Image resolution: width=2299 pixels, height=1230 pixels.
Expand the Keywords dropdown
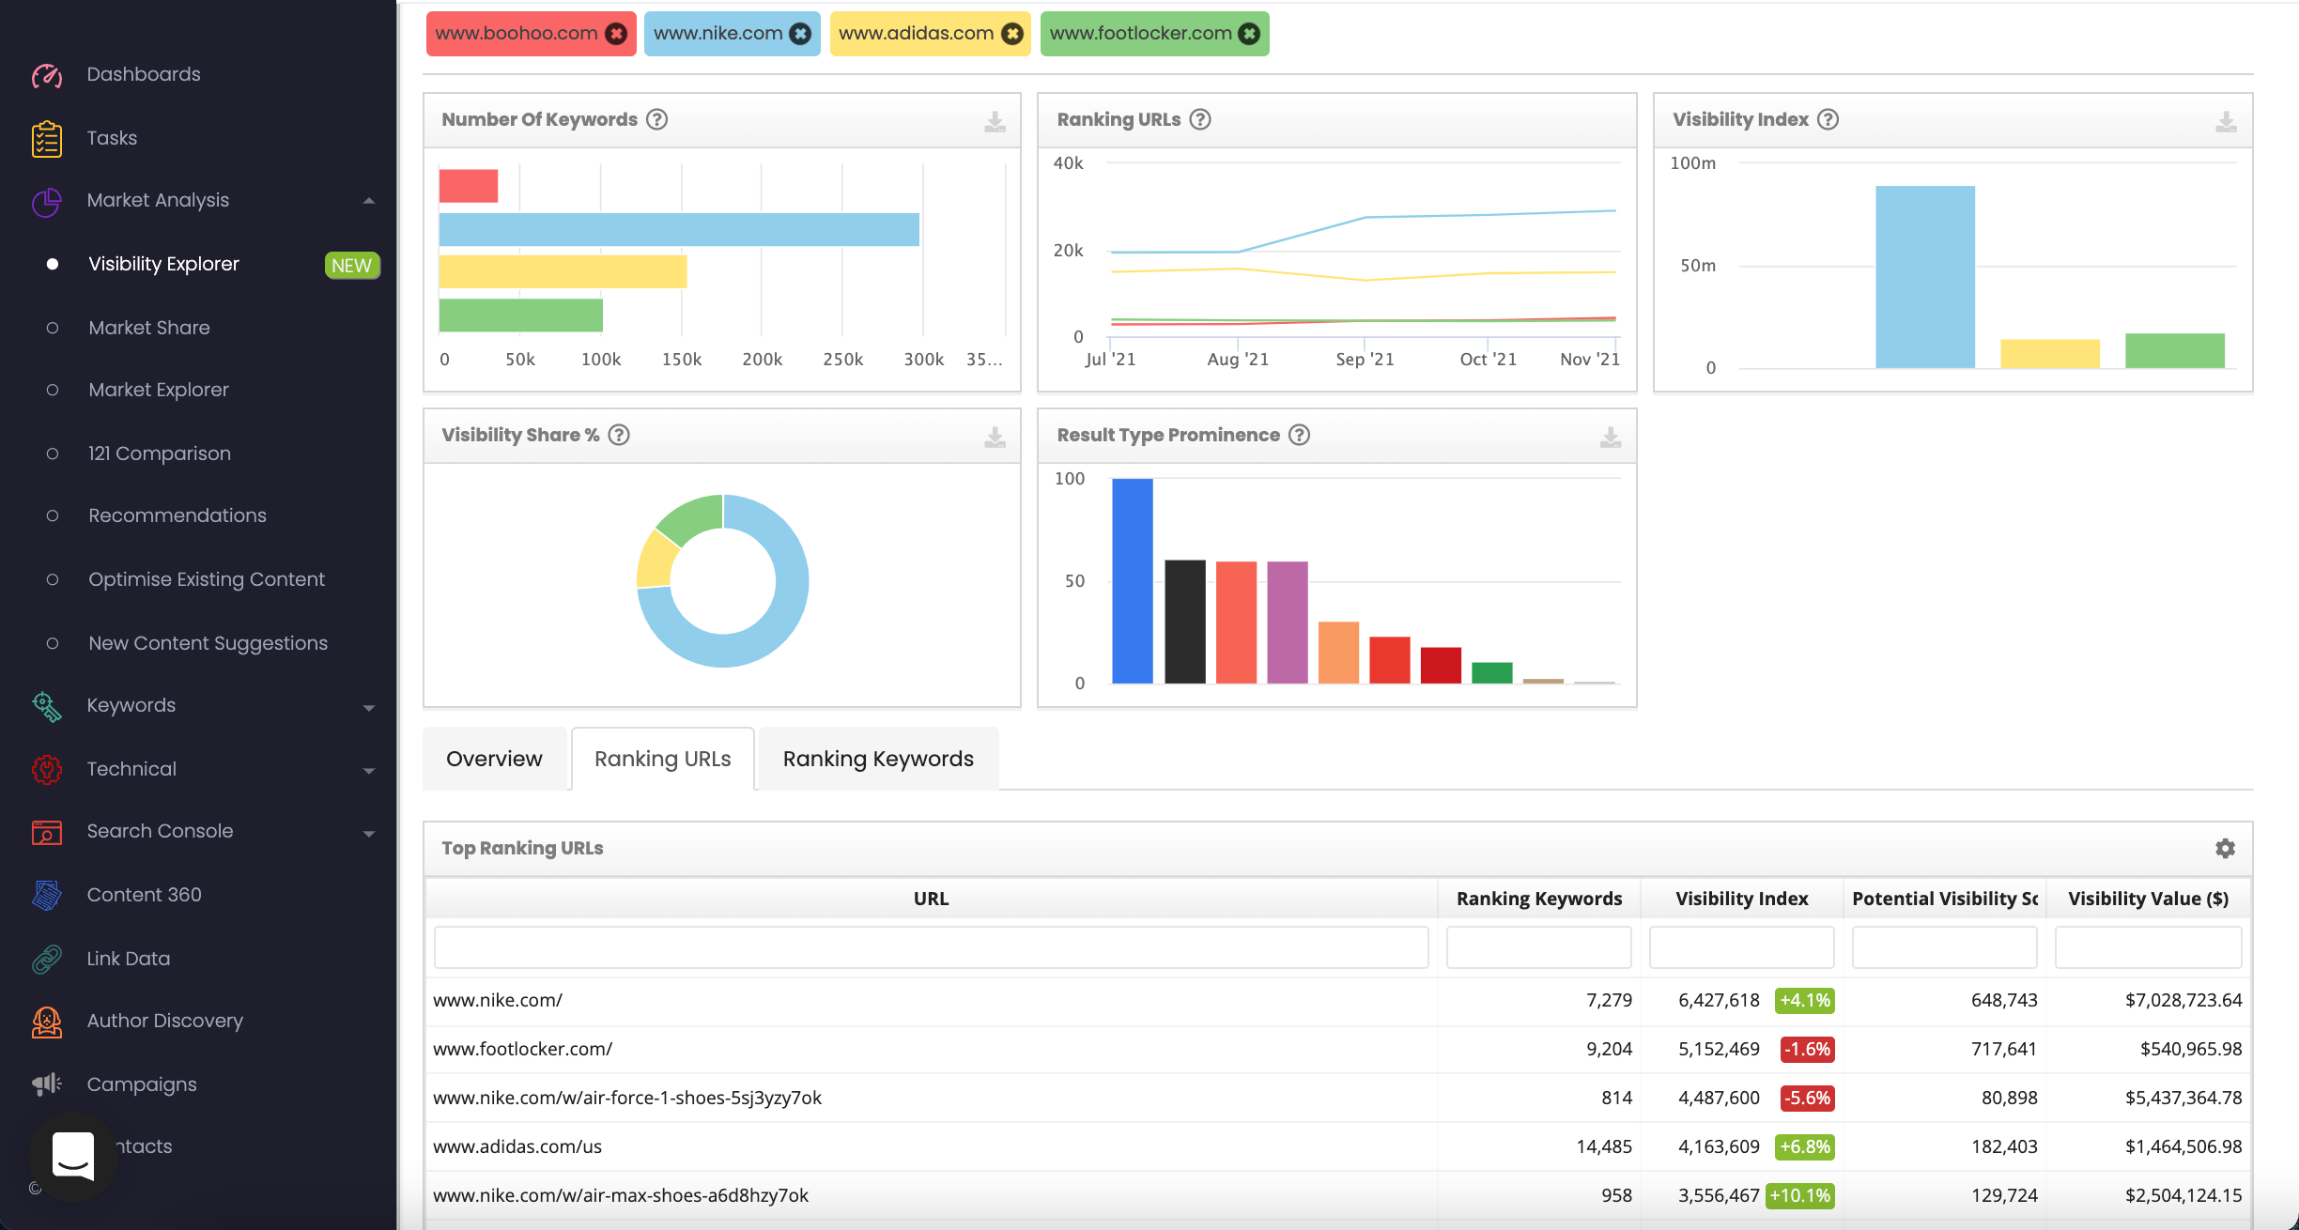tap(369, 705)
